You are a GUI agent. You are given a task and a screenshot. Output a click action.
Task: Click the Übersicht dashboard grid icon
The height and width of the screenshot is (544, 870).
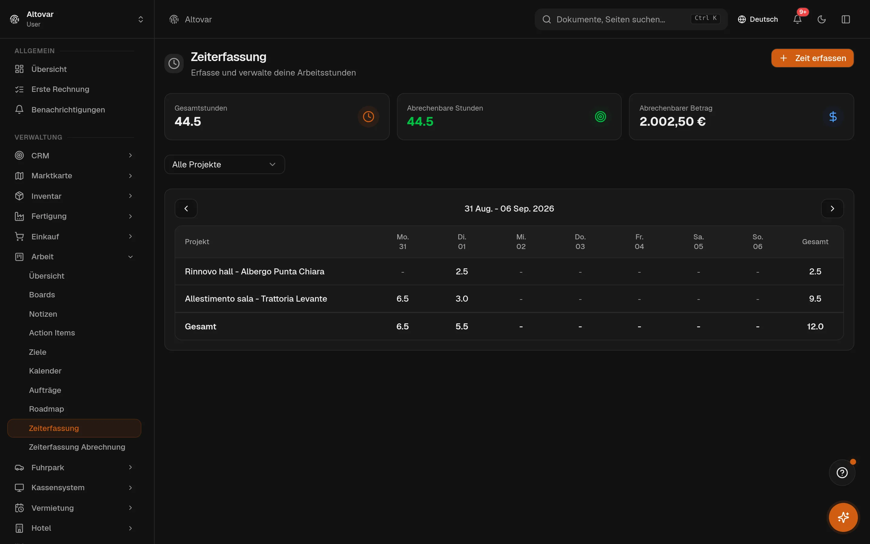19,69
